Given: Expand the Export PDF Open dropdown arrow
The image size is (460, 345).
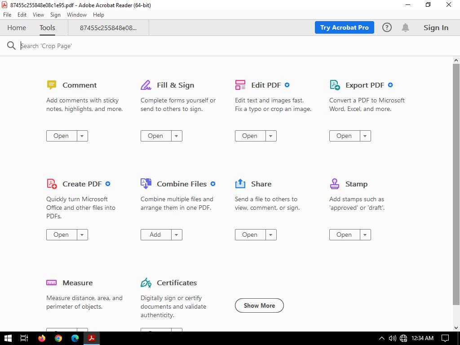Looking at the screenshot, I should click(x=365, y=136).
